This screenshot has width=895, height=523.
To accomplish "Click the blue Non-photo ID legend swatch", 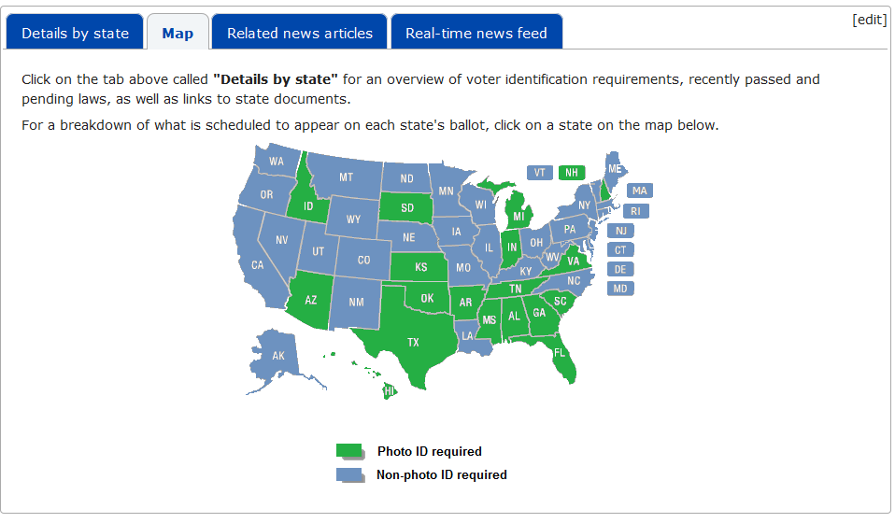I will 349,474.
